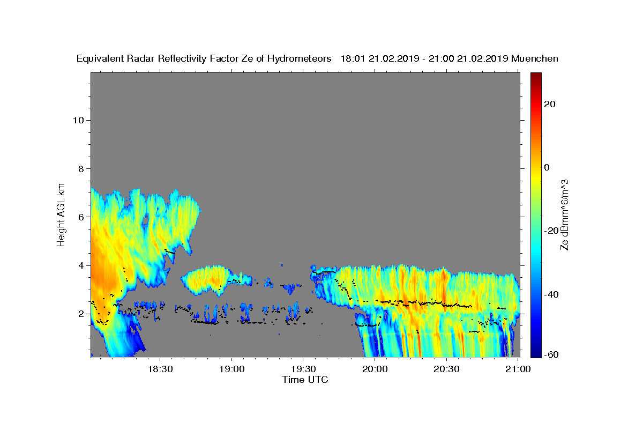643x429 pixels.
Task: Click the station name 'Muenchen' in the title
Action: tap(535, 58)
